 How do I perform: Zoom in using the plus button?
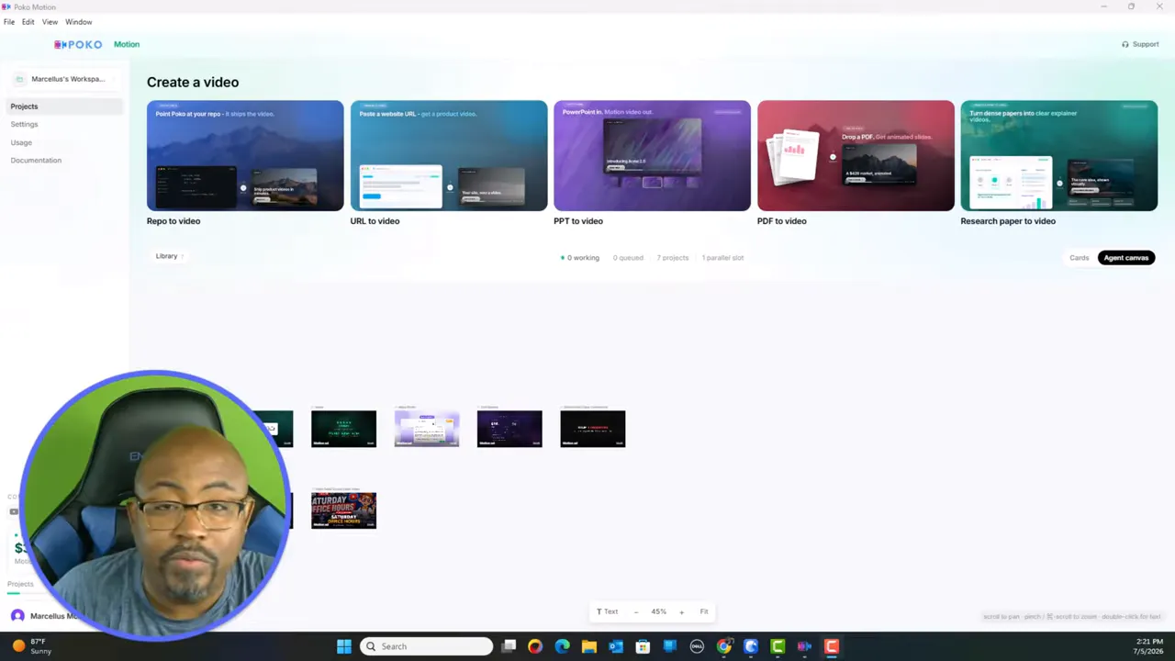[681, 611]
